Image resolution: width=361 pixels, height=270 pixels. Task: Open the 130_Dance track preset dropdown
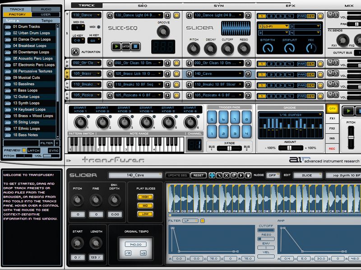(x=86, y=15)
